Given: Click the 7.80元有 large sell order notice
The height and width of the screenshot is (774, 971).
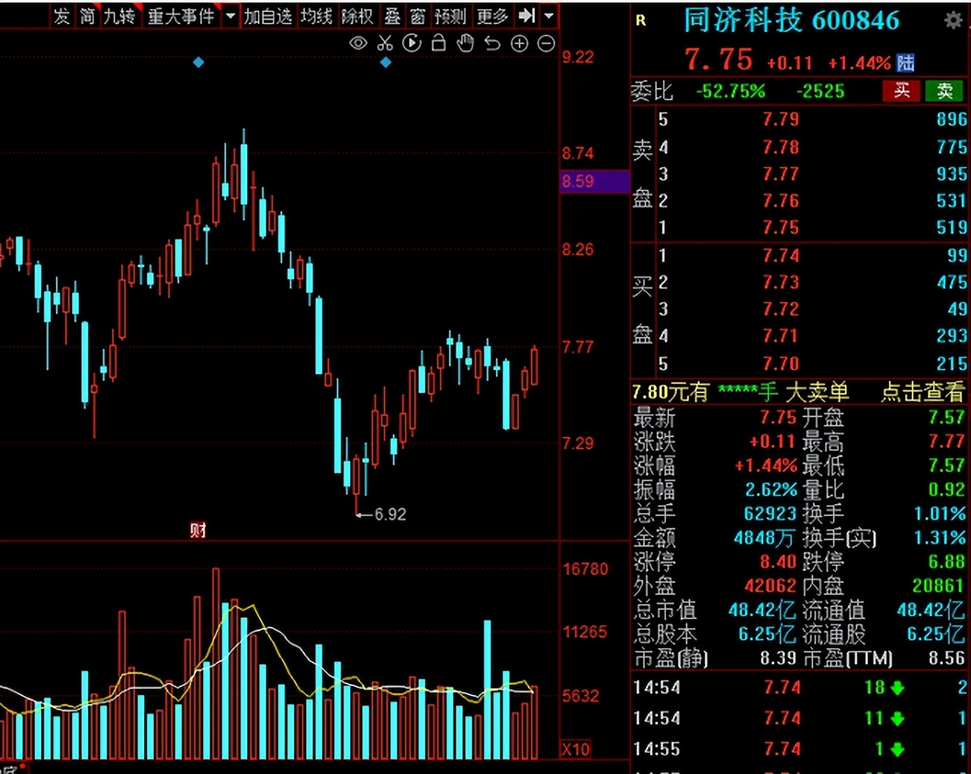Looking at the screenshot, I should (x=740, y=392).
